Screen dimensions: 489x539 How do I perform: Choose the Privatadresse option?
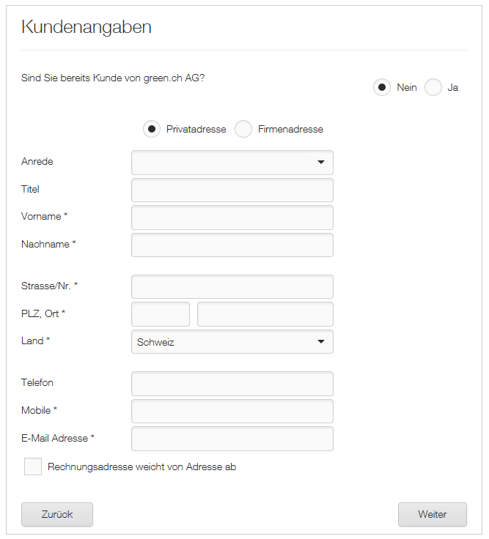pyautogui.click(x=152, y=129)
